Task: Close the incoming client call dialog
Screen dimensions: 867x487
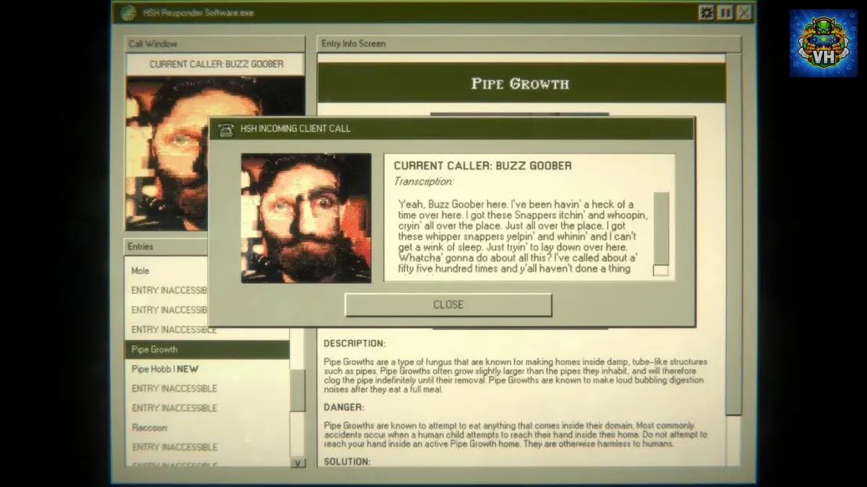Action: pyautogui.click(x=448, y=305)
